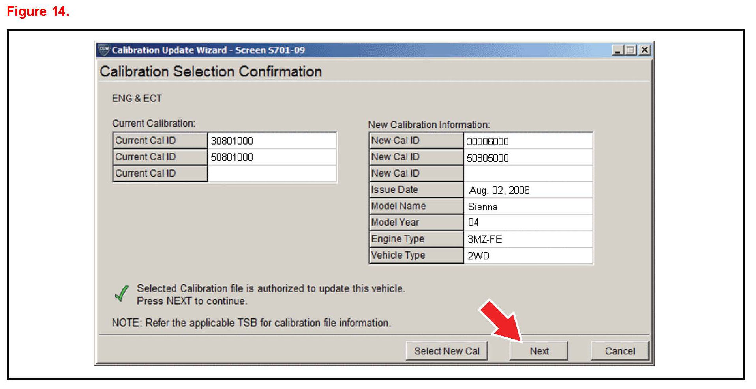The height and width of the screenshot is (389, 756).
Task: Click the wizard title bar app icon
Action: pos(104,50)
